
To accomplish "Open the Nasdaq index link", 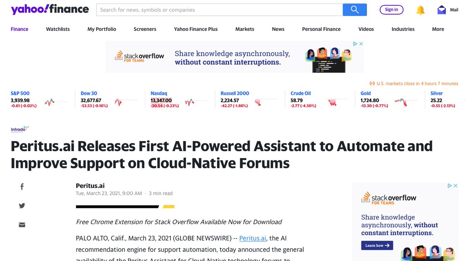I will [158, 93].
